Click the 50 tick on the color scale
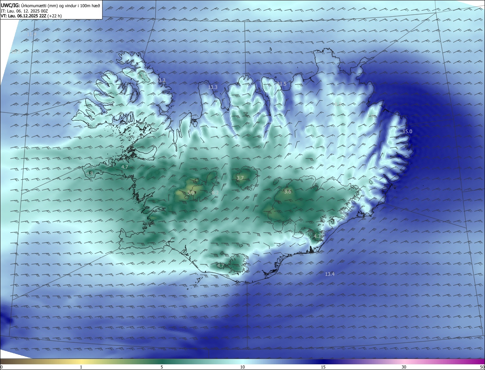 coord(482,367)
